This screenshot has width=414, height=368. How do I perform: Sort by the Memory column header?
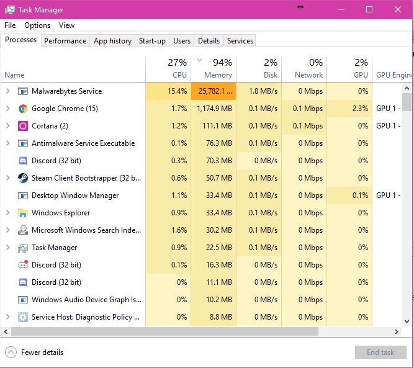click(214, 69)
